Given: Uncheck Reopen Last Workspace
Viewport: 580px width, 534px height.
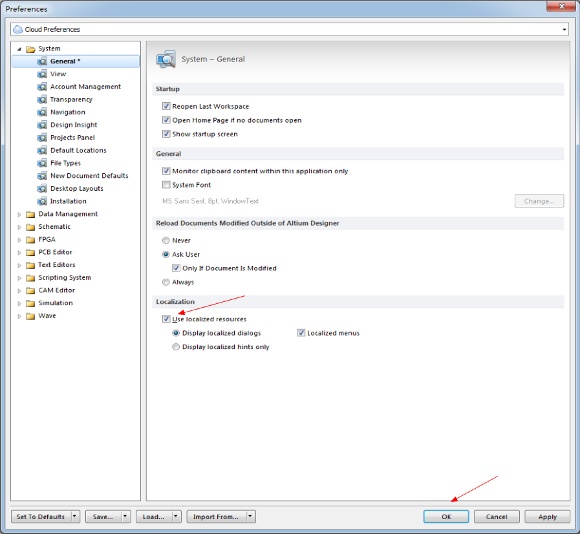Looking at the screenshot, I should (166, 106).
